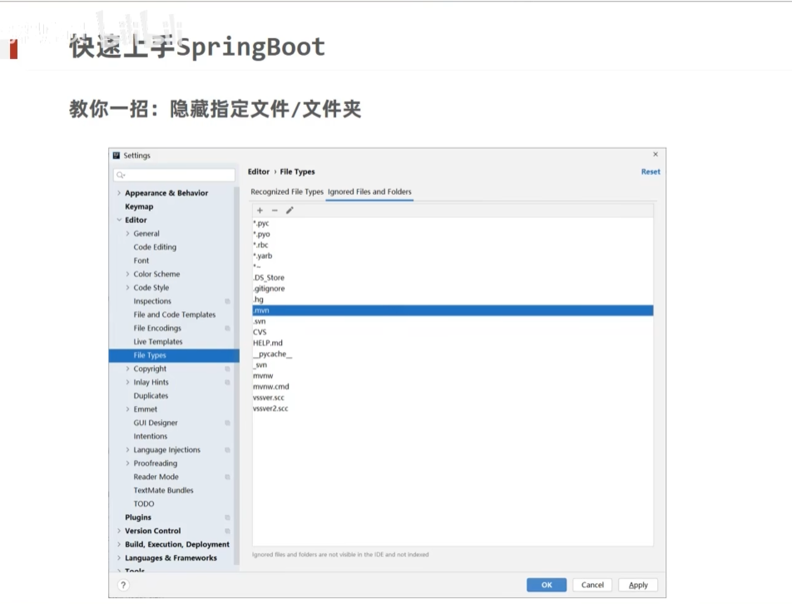Open Code Editing settings
This screenshot has height=604, width=792.
(x=155, y=247)
